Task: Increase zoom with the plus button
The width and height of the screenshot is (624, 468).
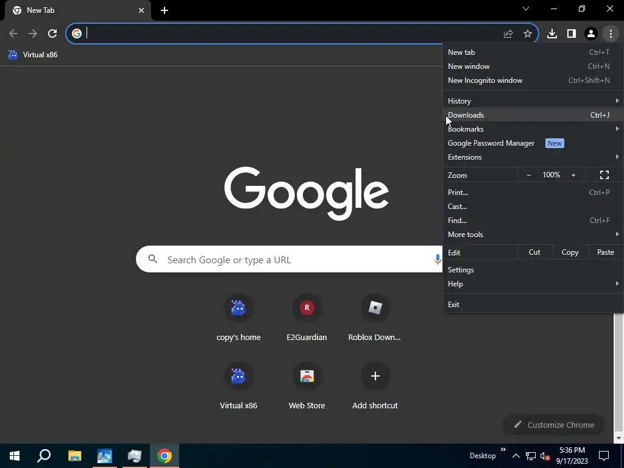Action: tap(573, 175)
